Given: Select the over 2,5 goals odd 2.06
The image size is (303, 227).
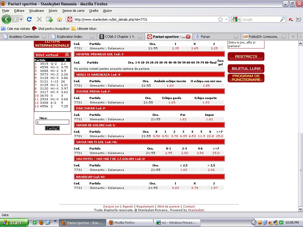Looking at the screenshot, I should click(x=211, y=170).
